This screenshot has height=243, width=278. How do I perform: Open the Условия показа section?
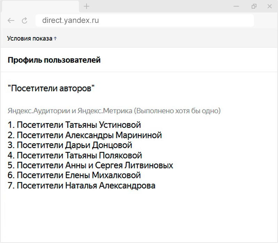coord(30,38)
